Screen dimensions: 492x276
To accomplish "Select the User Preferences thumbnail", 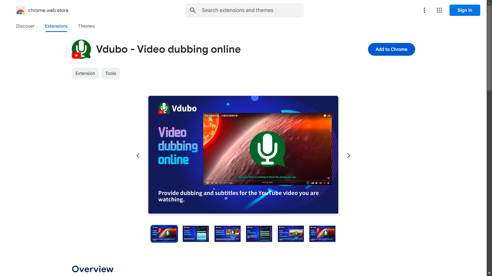I will [x=259, y=234].
